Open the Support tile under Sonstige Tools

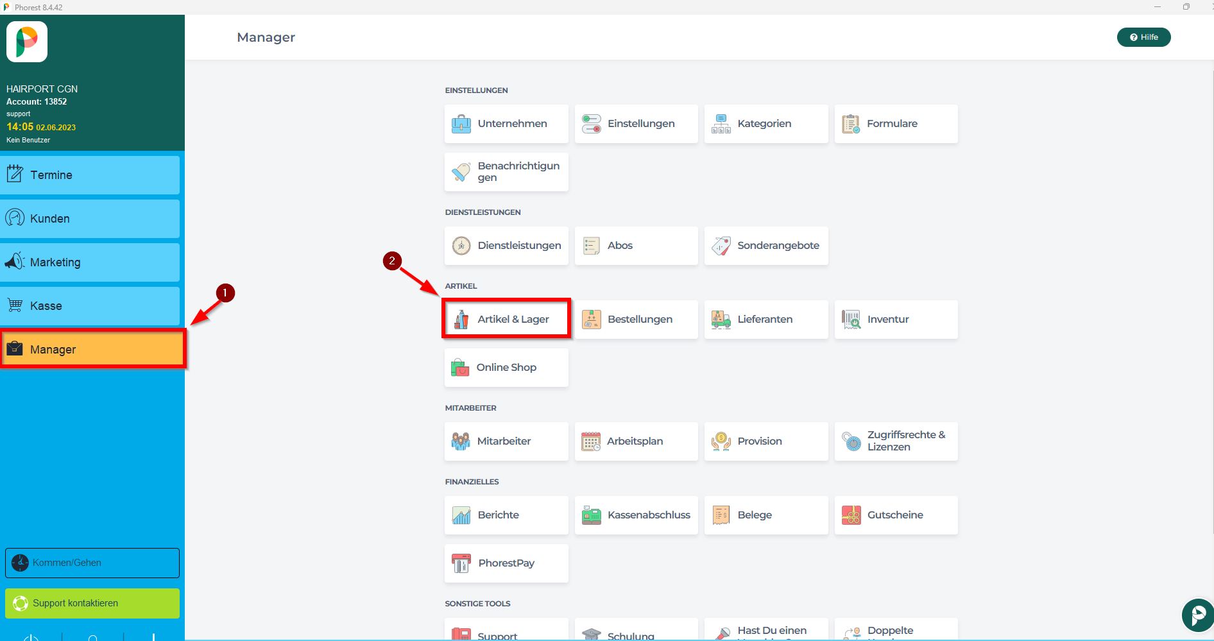click(x=506, y=629)
